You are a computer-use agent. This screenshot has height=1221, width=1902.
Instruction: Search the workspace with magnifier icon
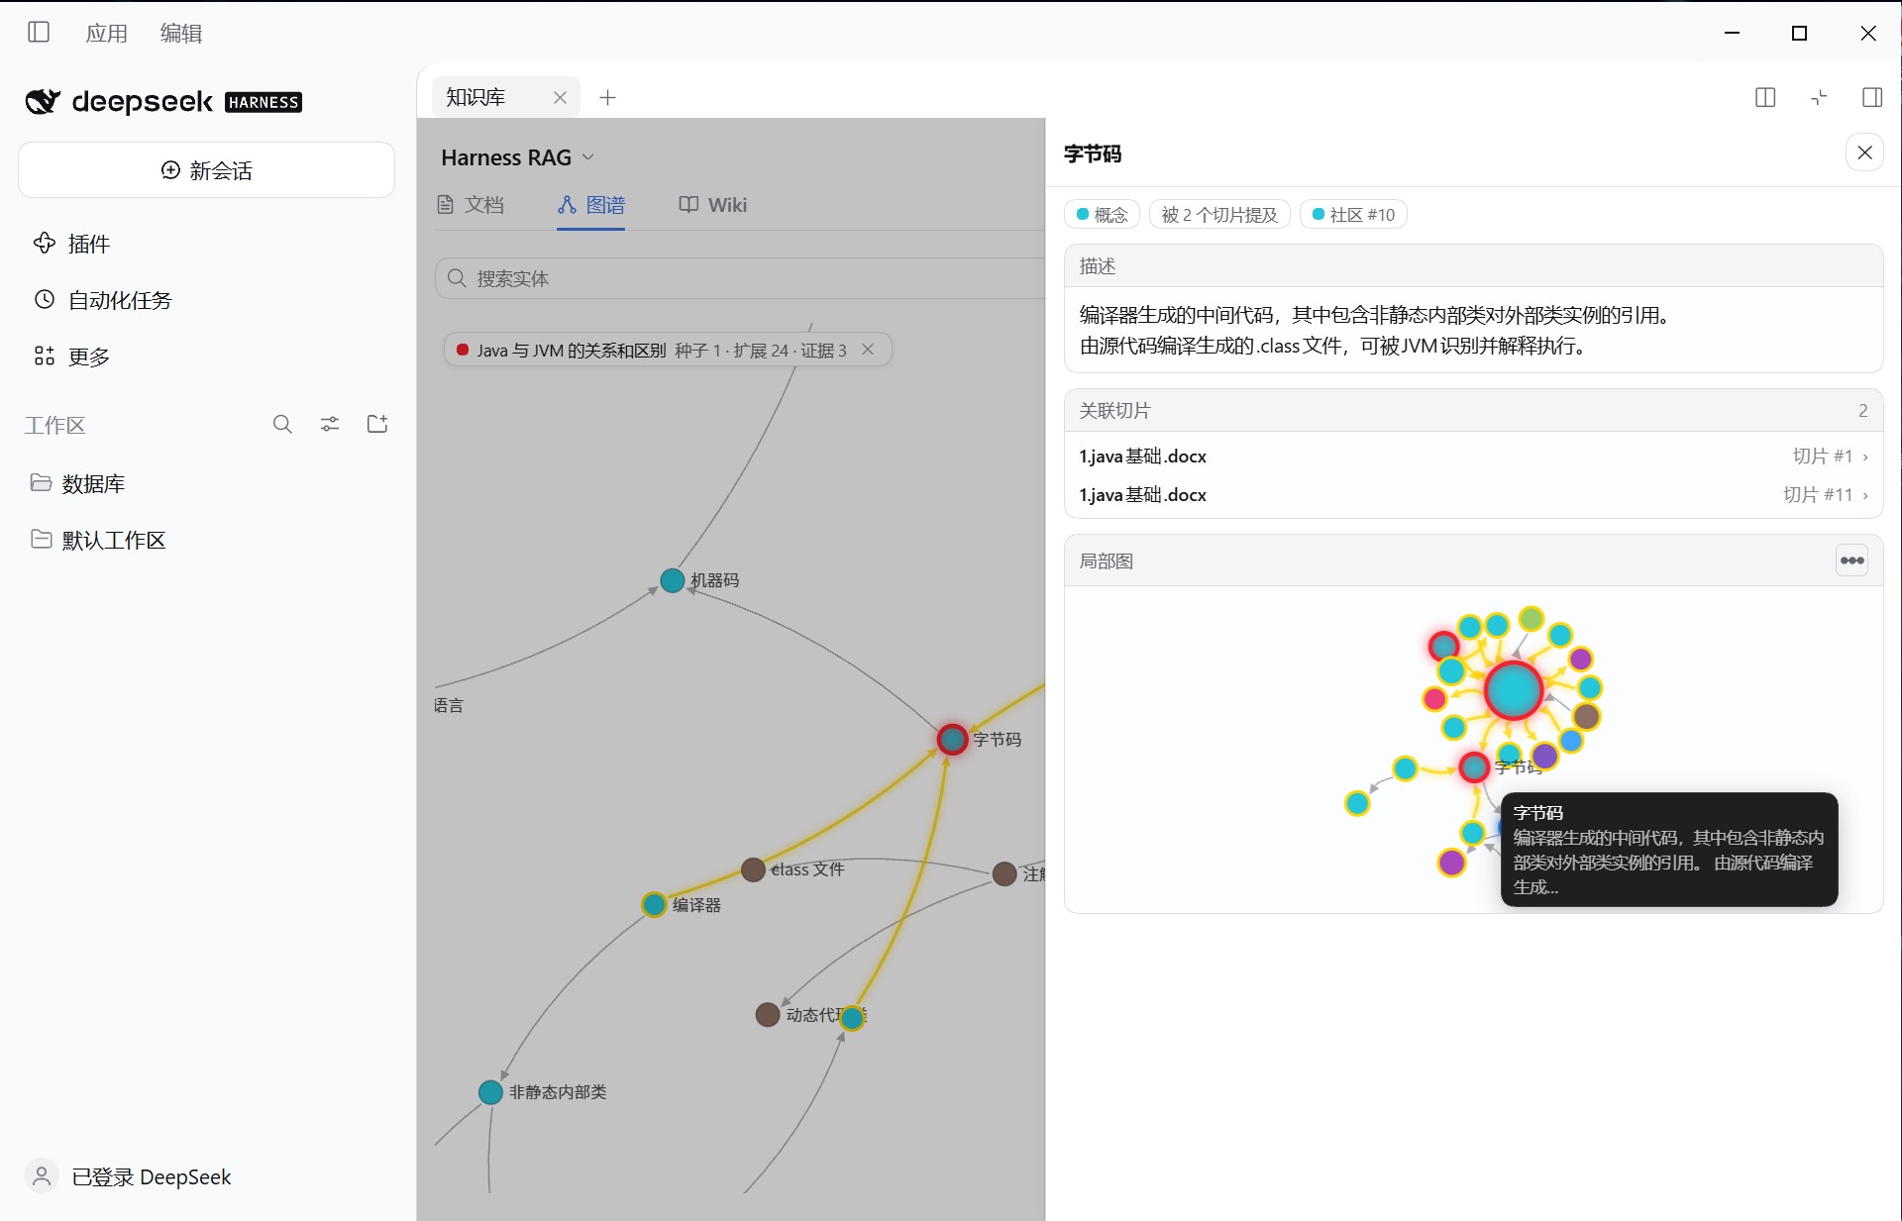coord(282,425)
